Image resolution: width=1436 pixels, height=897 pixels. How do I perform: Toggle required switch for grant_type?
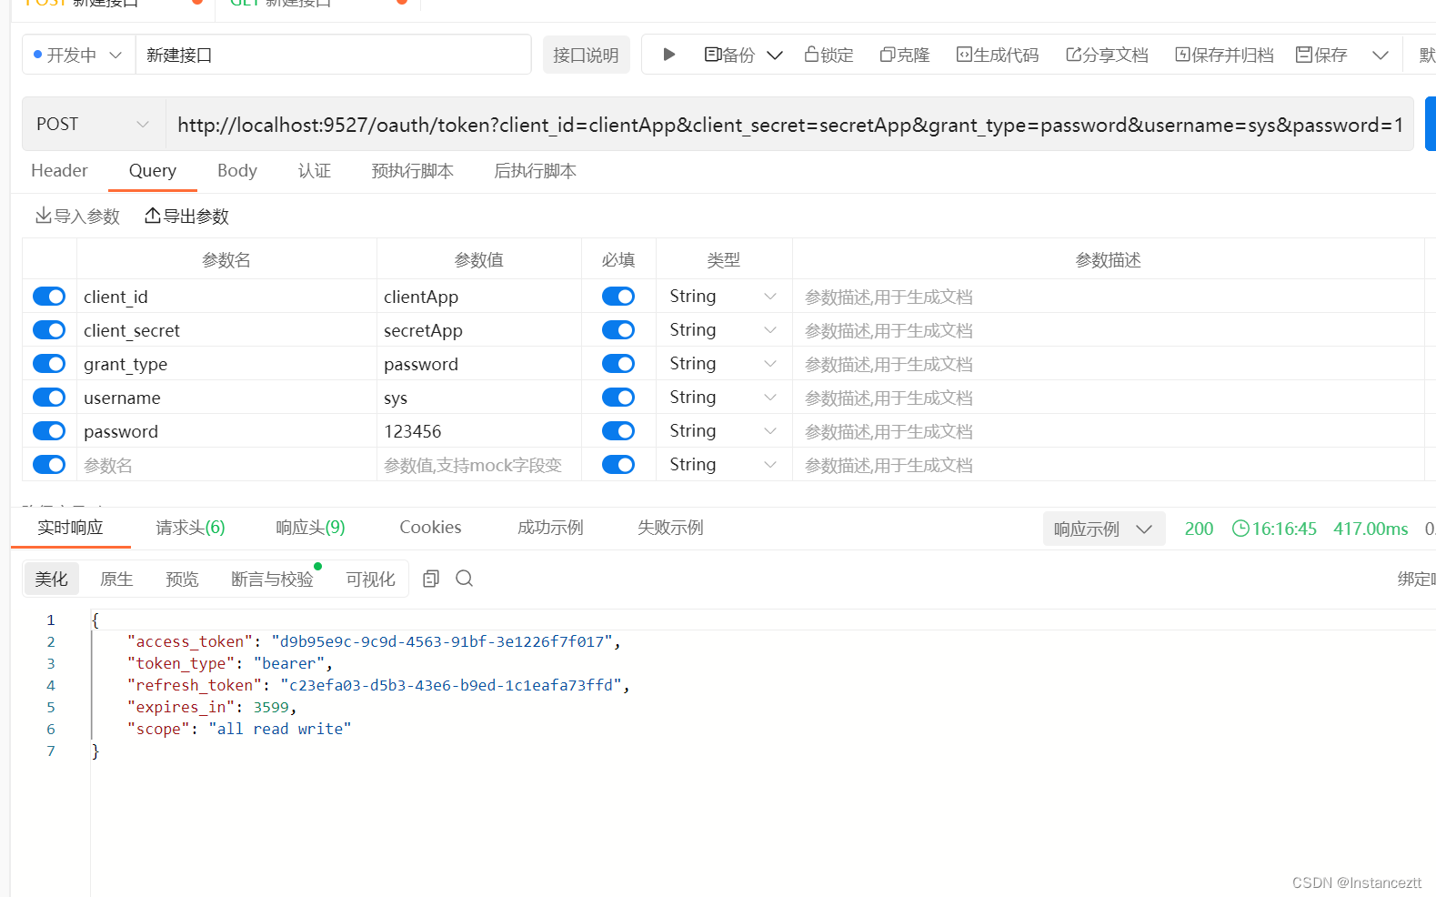click(x=618, y=364)
